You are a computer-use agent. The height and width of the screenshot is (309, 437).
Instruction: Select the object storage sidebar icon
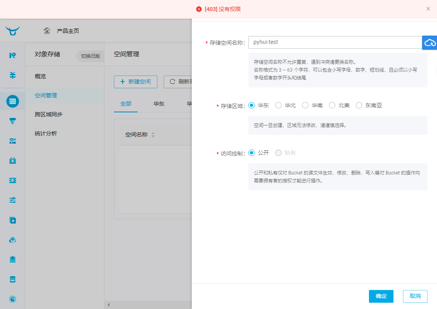click(13, 101)
